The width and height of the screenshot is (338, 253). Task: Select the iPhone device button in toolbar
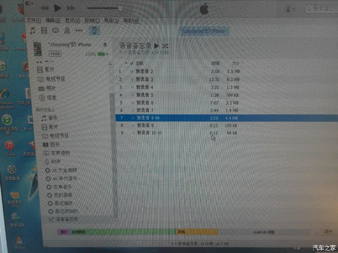pyautogui.click(x=94, y=30)
